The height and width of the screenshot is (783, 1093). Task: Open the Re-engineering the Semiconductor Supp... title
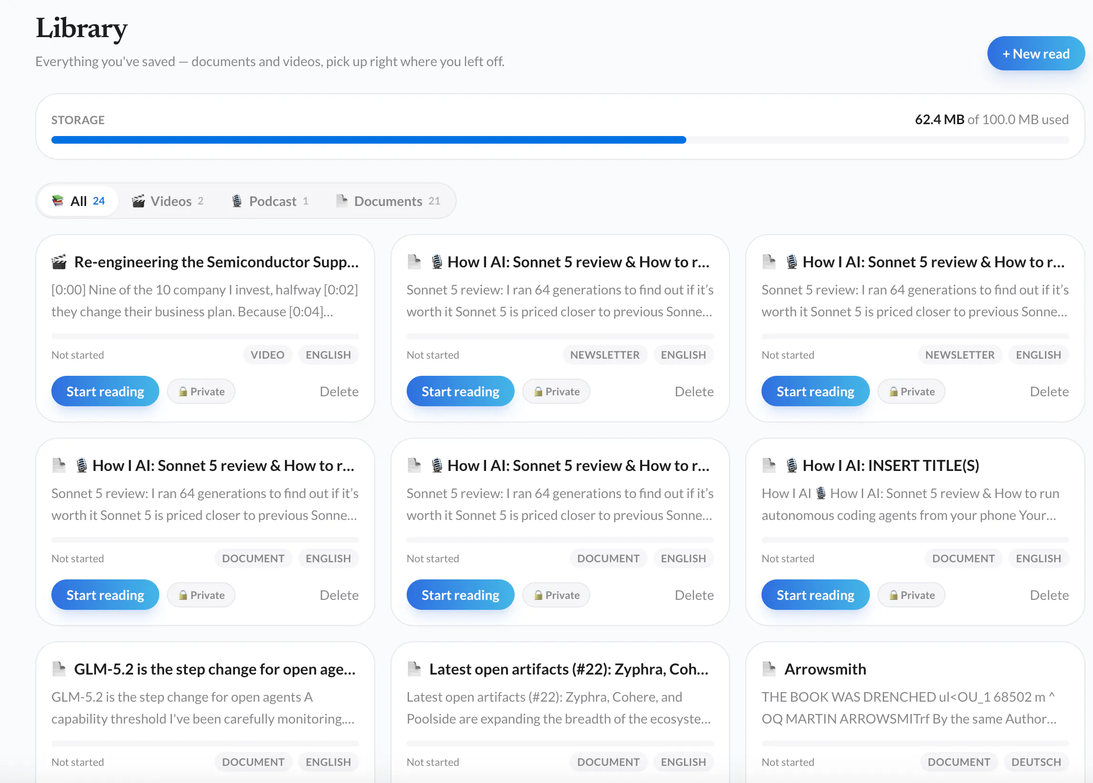216,262
